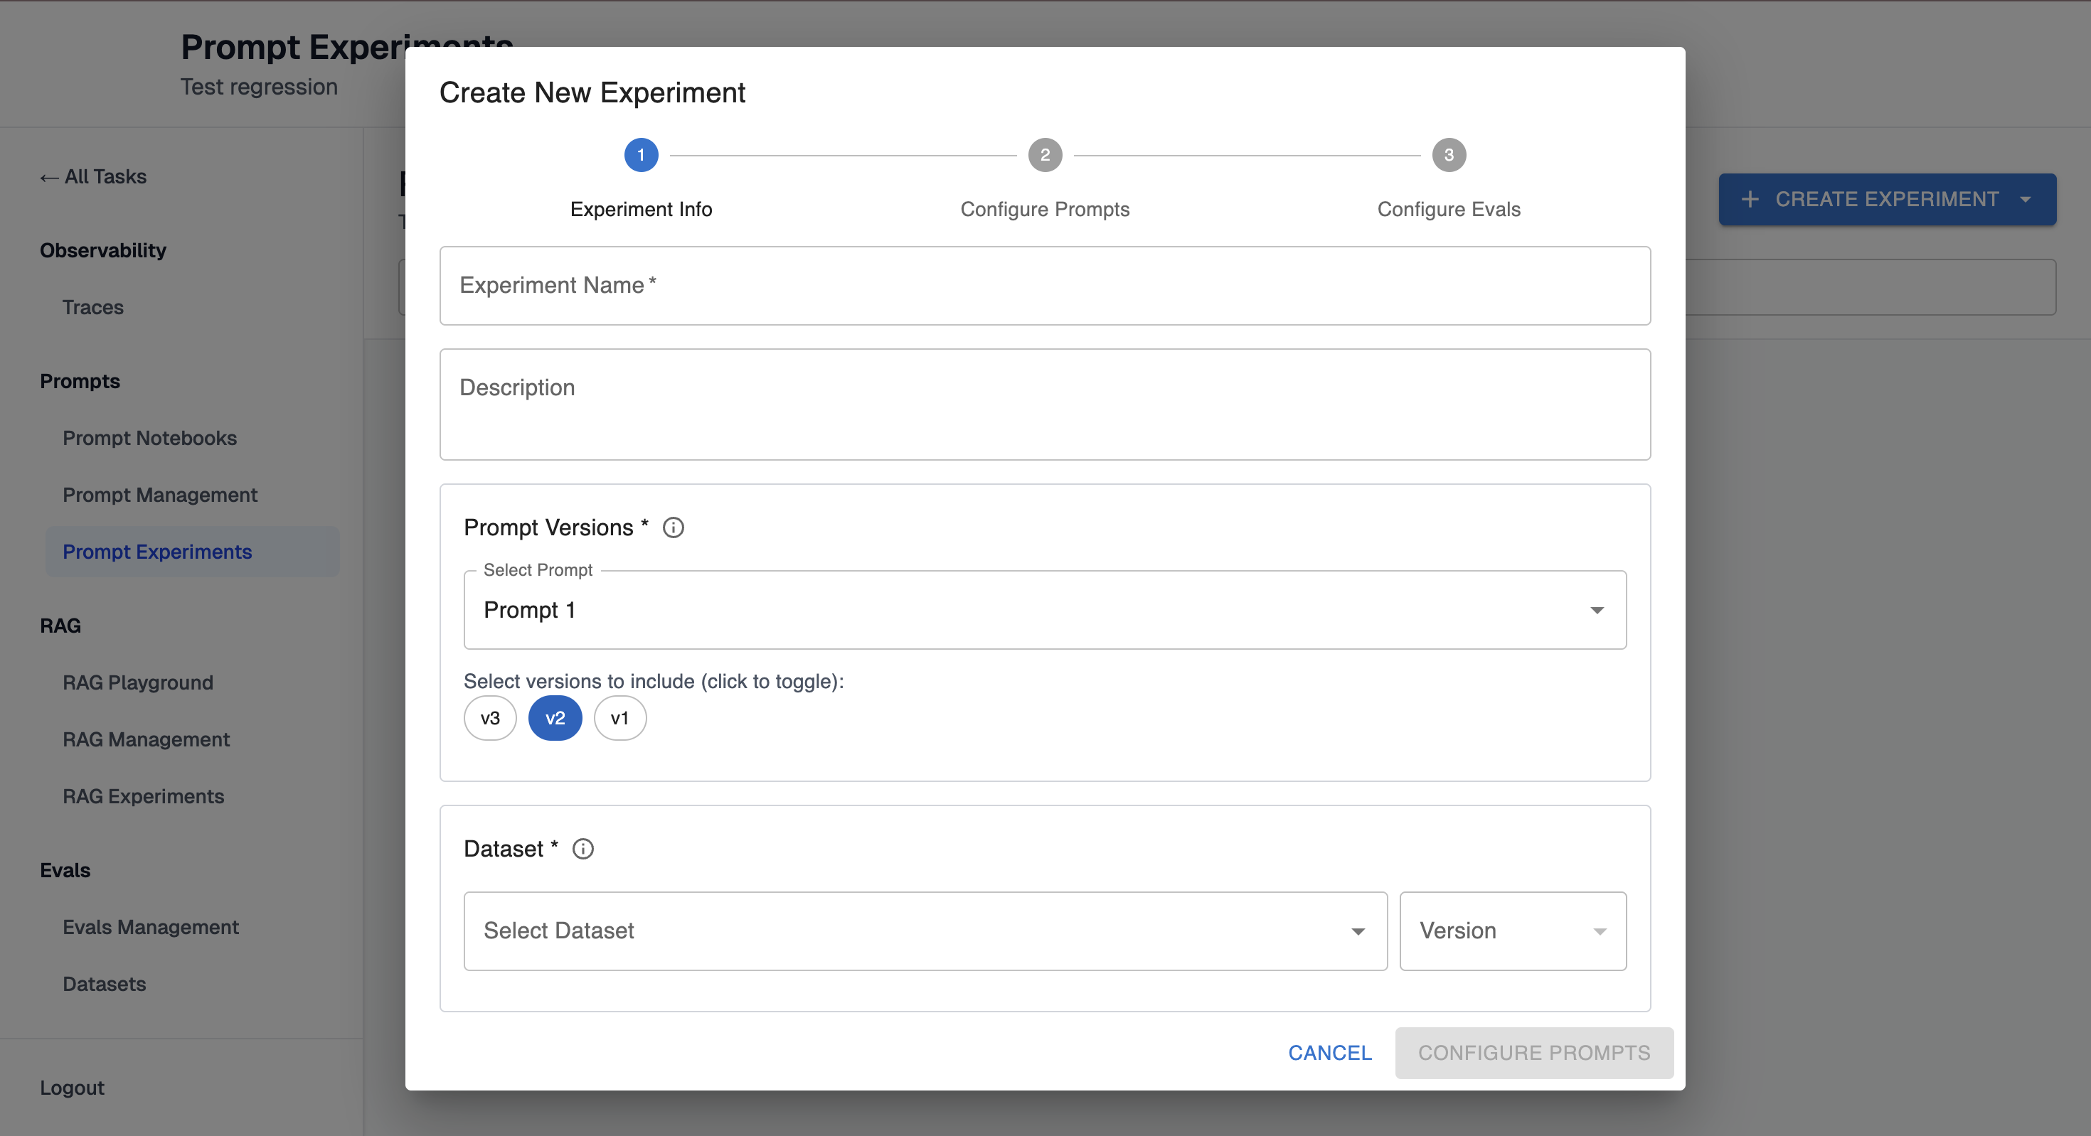This screenshot has height=1136, width=2091.
Task: Click Logout in the sidebar
Action: click(x=71, y=1088)
